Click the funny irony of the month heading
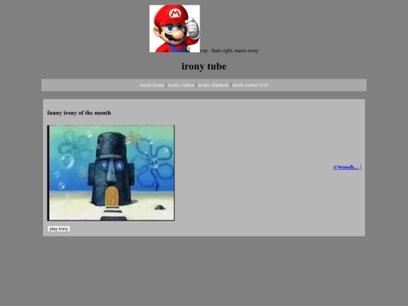 (x=79, y=113)
